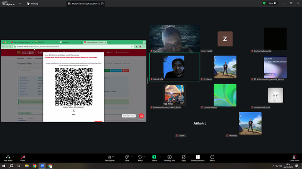Select Lukman Hakim's green tile
This screenshot has width=302, height=169.
coord(225,95)
